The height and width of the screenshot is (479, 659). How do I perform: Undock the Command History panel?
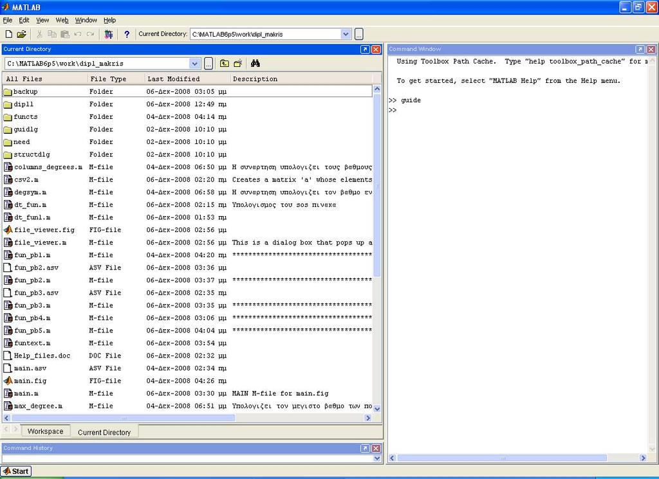click(365, 448)
